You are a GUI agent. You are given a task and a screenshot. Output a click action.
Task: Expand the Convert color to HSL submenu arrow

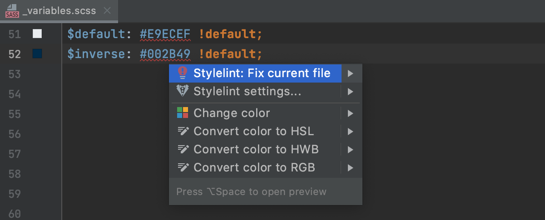click(350, 131)
